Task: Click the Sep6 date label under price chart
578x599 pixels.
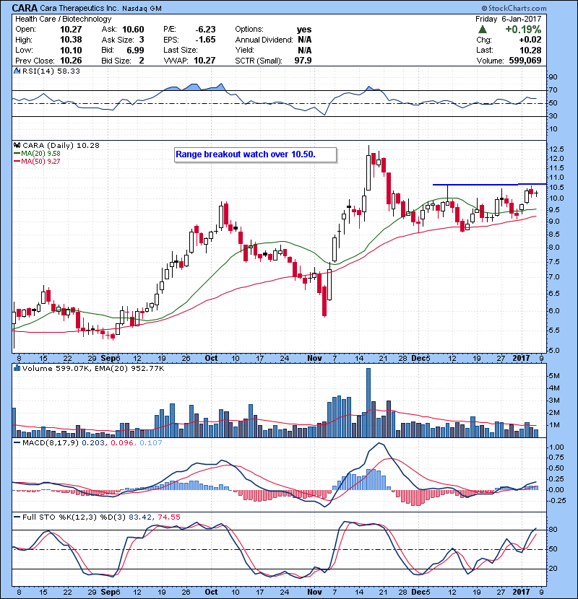Action: [111, 359]
